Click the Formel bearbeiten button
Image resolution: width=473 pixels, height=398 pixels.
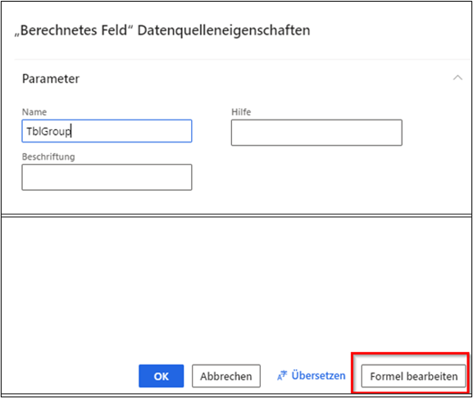(x=414, y=376)
